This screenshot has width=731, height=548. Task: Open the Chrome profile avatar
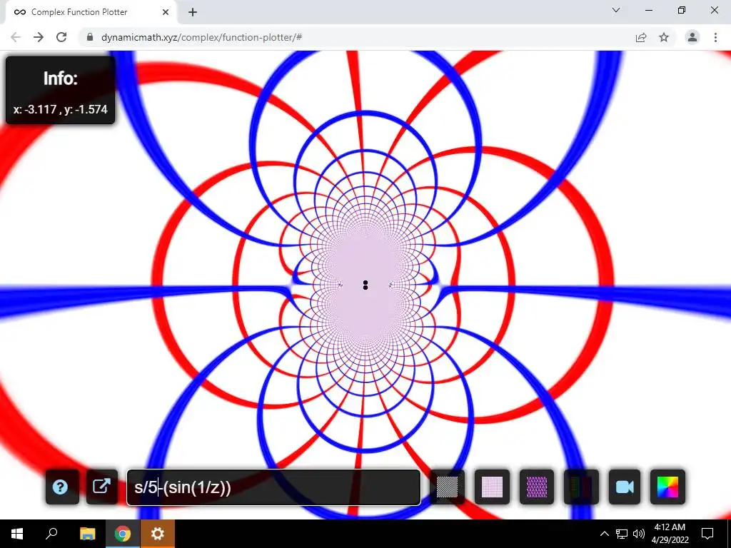click(692, 37)
